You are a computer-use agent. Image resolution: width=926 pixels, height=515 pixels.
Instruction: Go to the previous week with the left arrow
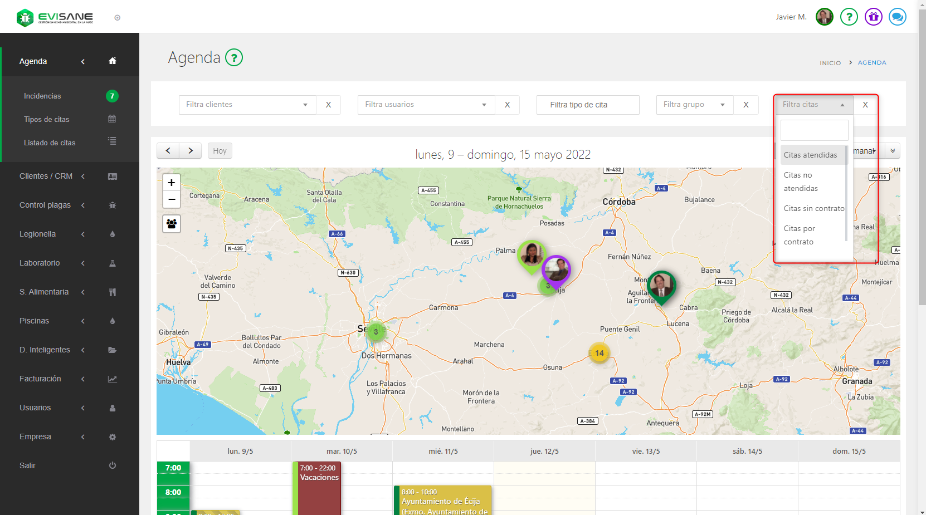[x=168, y=151]
